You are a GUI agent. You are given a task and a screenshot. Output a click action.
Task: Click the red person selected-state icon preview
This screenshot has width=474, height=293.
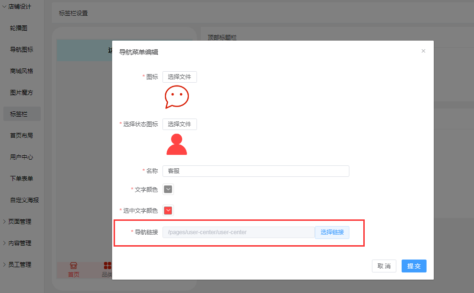point(176,144)
